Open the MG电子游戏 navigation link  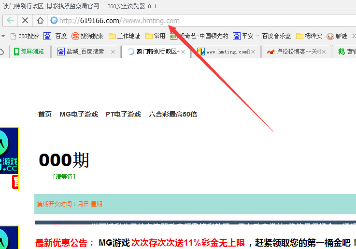point(78,114)
